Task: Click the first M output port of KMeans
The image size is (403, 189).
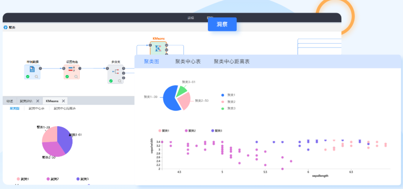Action: pos(167,45)
